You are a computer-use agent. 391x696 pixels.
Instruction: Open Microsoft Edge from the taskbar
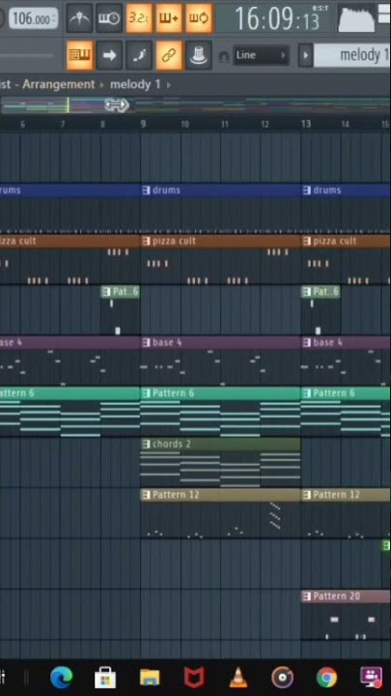[x=61, y=679]
